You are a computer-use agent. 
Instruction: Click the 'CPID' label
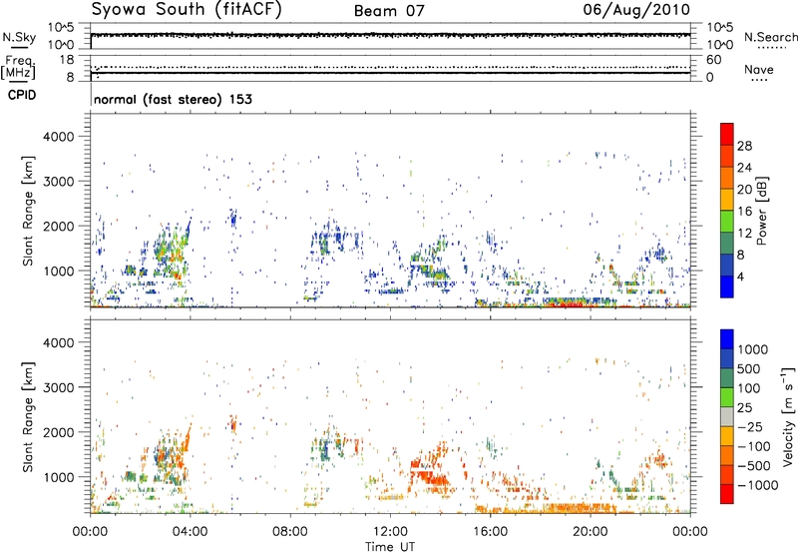click(x=22, y=95)
